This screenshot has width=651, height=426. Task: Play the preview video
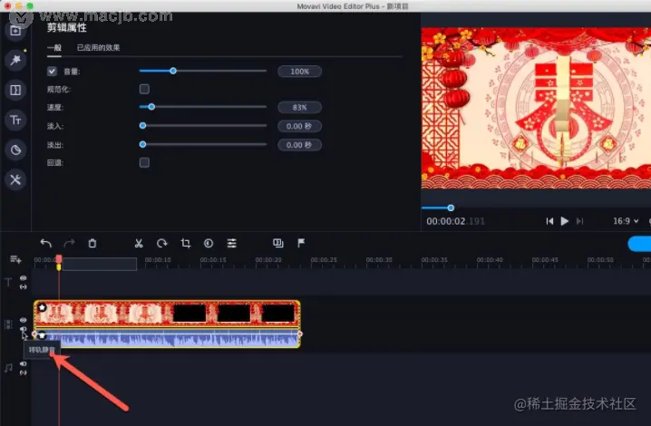tap(565, 221)
